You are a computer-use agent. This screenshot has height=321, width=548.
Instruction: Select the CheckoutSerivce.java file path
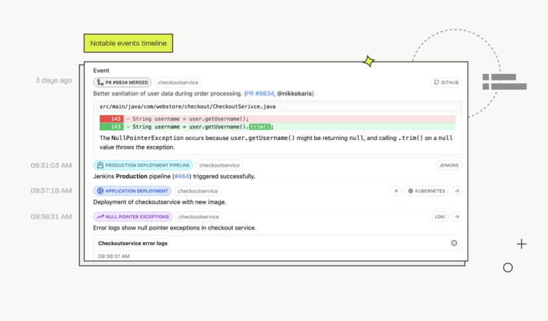click(187, 106)
